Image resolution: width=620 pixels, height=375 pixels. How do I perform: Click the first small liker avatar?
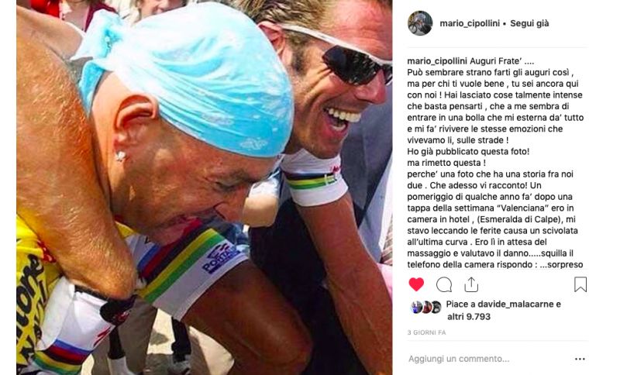point(416,307)
